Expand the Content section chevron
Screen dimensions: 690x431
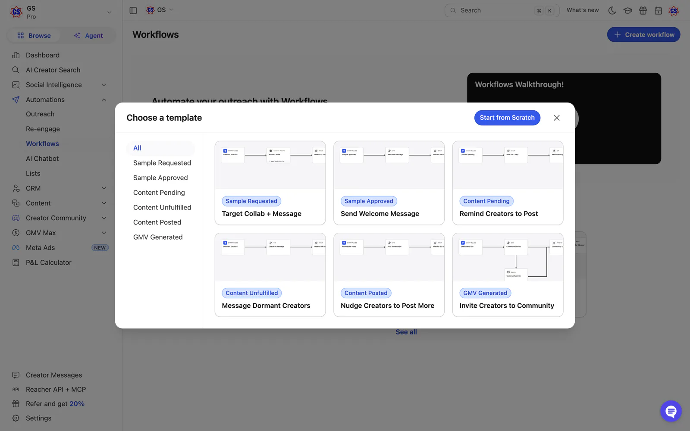pyautogui.click(x=104, y=203)
